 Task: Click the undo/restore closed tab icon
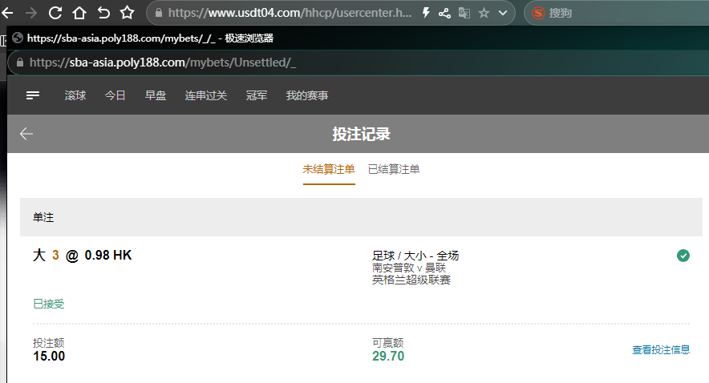[103, 13]
